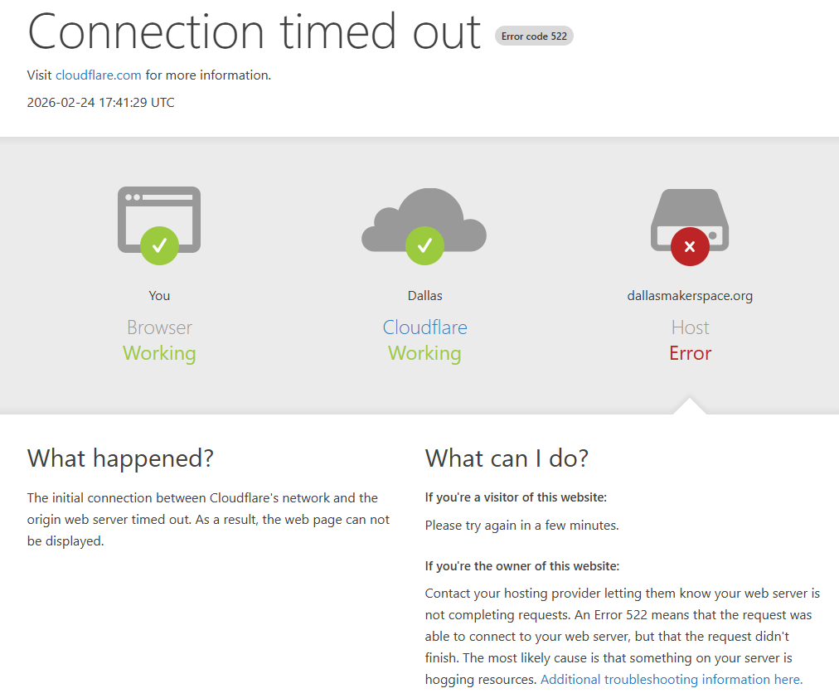
Task: Click the browser window icon
Action: click(x=159, y=220)
